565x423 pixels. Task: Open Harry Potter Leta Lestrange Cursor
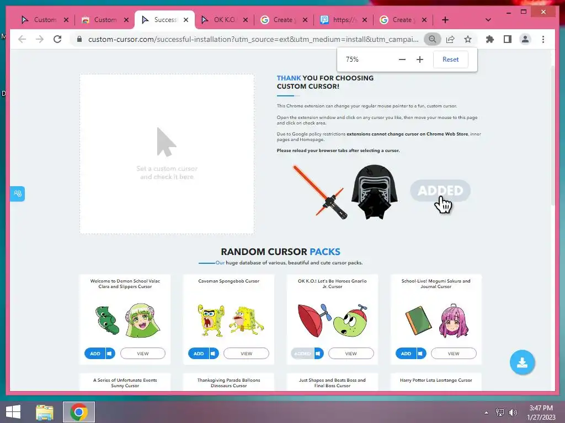coord(436,380)
